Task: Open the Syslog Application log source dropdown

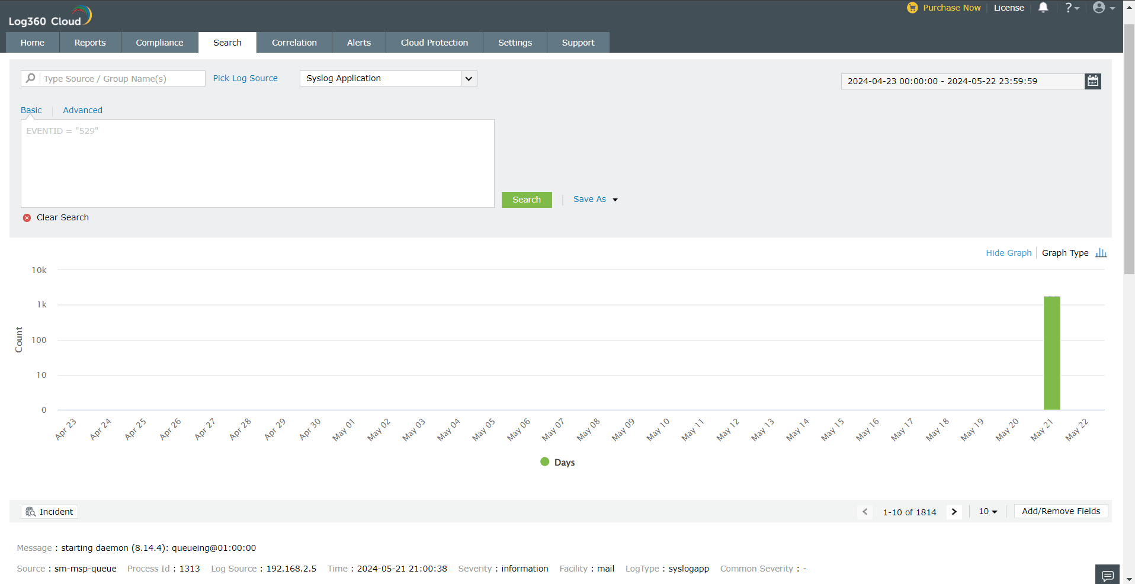Action: point(468,78)
